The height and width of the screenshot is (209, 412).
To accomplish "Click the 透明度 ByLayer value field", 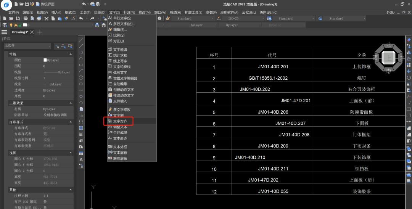I will point(58,90).
